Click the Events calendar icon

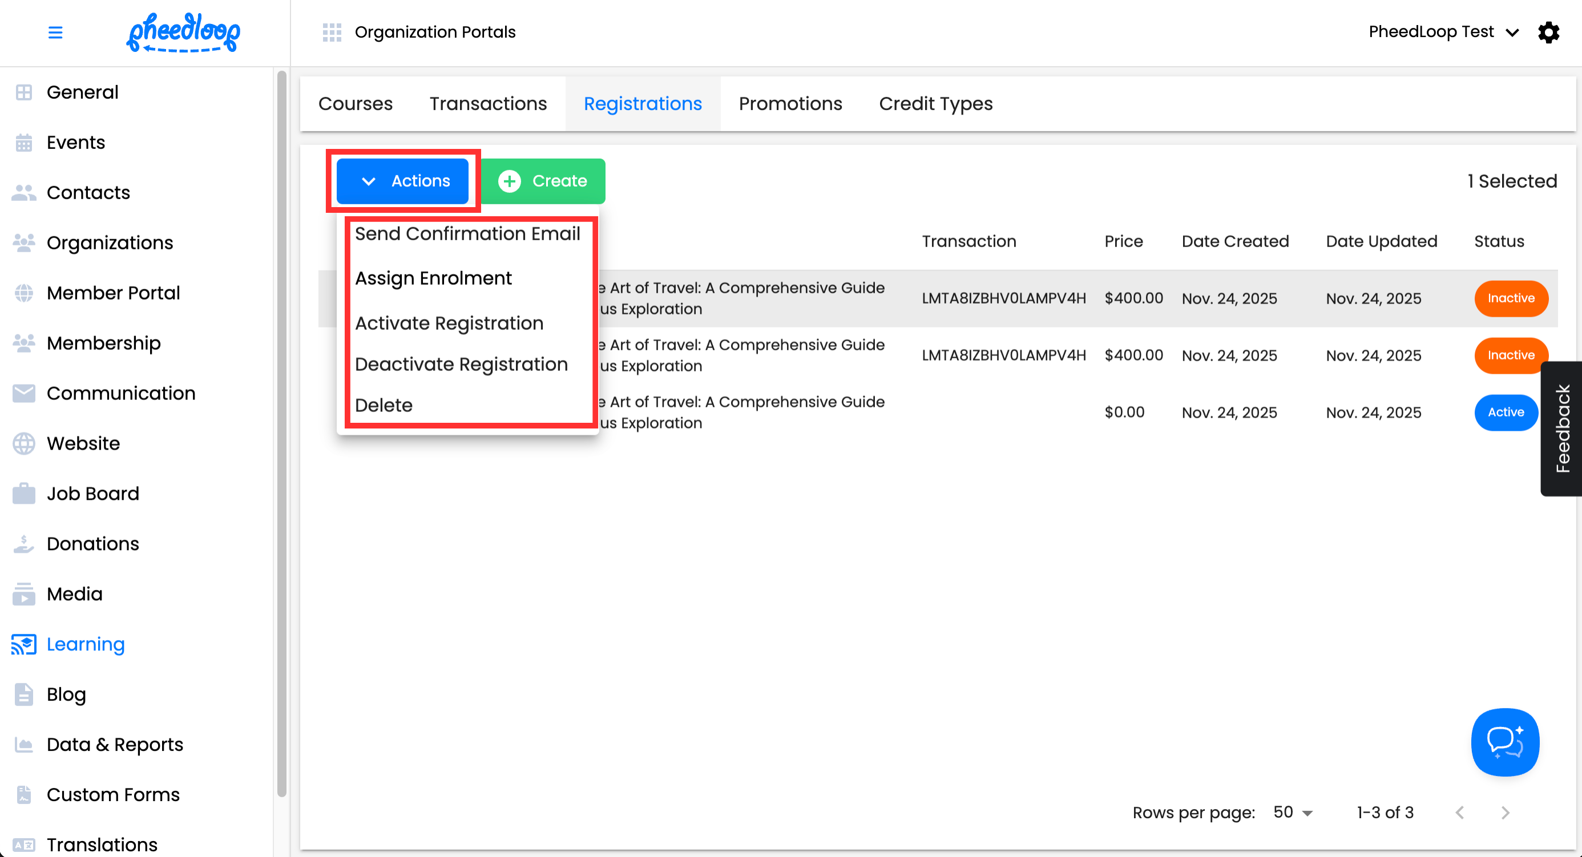tap(23, 143)
